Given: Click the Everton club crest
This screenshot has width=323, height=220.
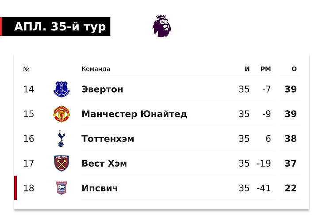Looking at the screenshot, I should pos(61,89).
